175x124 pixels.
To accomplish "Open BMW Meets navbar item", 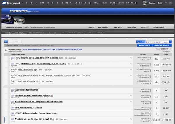I will [x=118, y=28].
